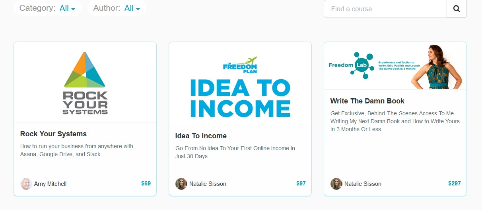Click the Rock Your Systems triangle logo
The image size is (482, 210).
(x=85, y=69)
